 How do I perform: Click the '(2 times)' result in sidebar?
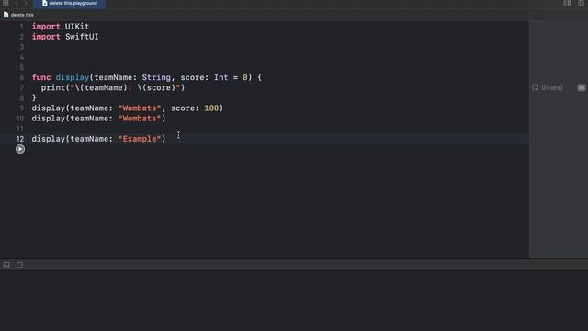pos(548,87)
